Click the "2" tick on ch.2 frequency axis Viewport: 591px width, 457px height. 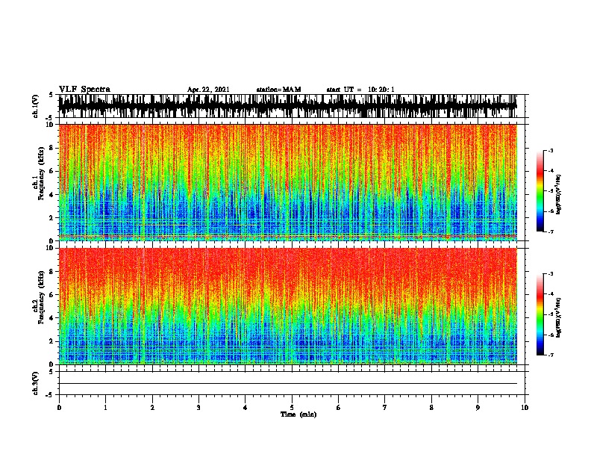click(52, 341)
